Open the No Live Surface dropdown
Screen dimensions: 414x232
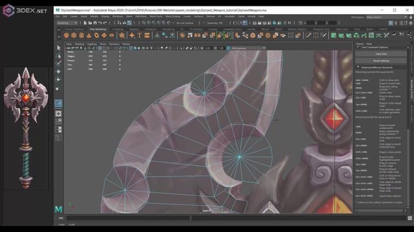coord(185,23)
